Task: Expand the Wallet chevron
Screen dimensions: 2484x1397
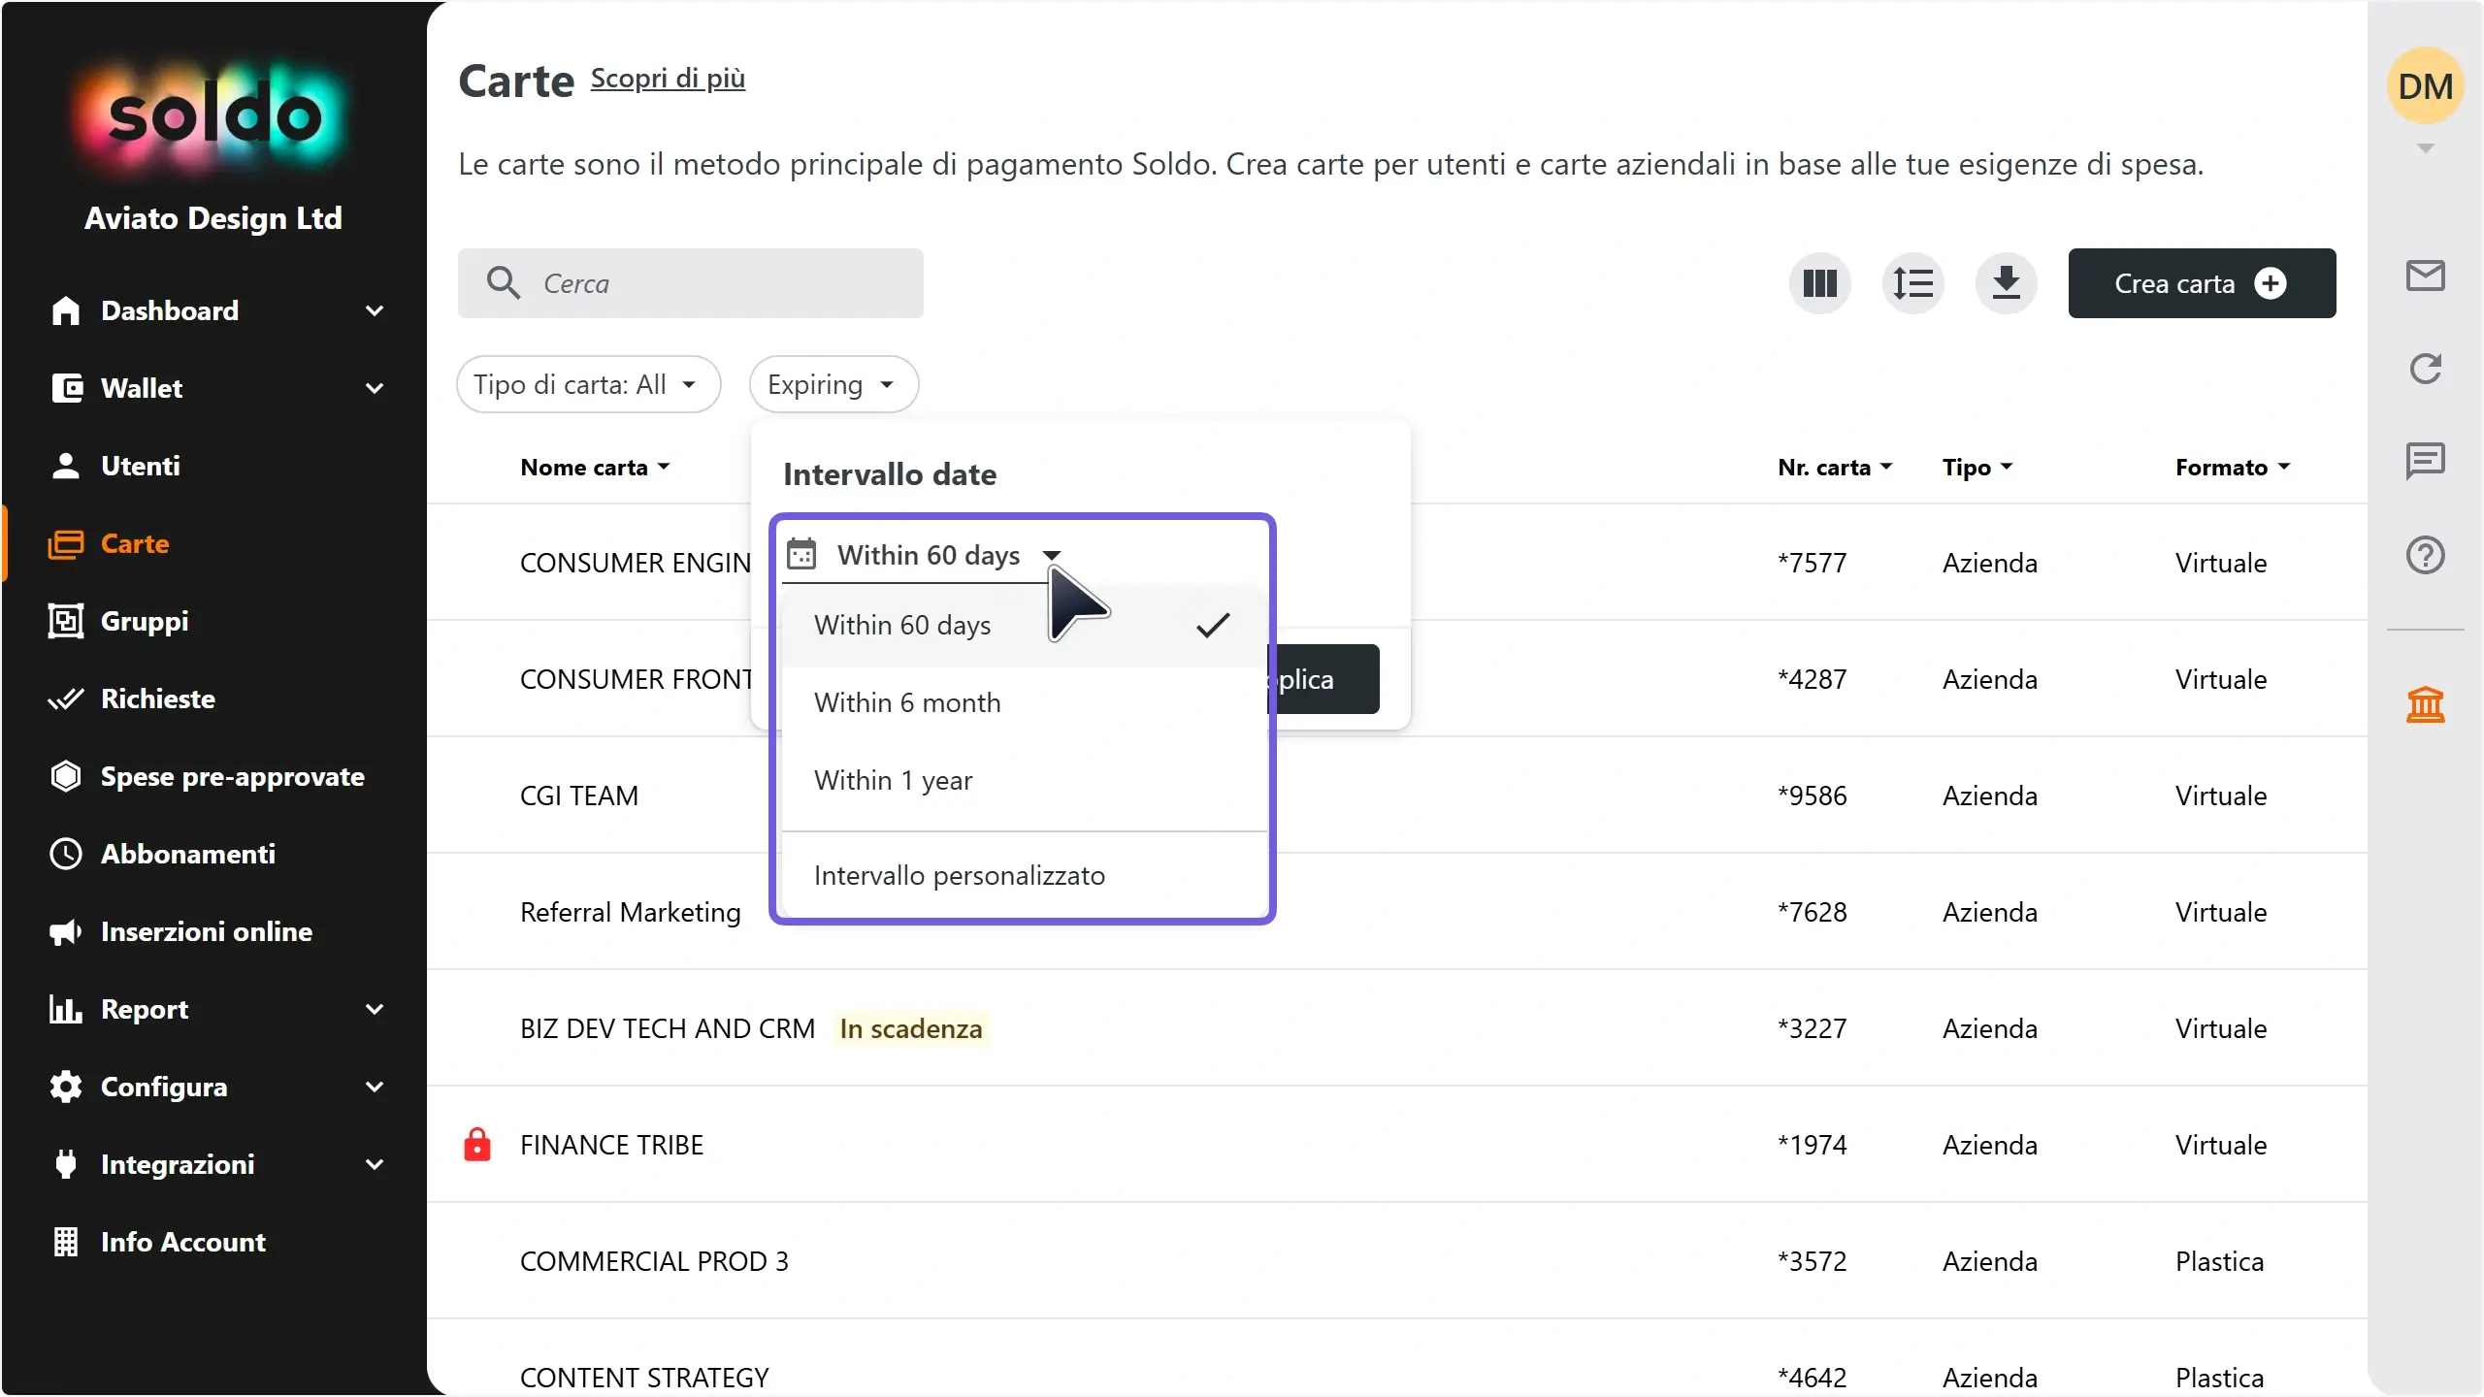Action: [x=375, y=388]
